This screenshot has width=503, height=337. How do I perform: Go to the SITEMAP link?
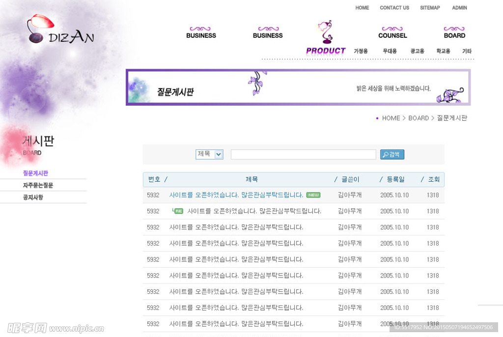430,8
